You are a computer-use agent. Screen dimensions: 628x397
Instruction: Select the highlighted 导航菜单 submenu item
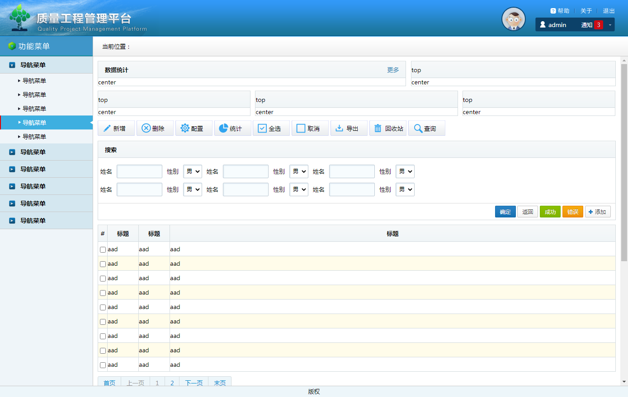(x=34, y=123)
